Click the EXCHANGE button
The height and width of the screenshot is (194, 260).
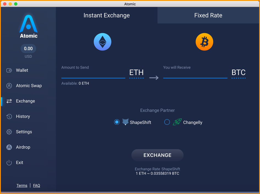(157, 155)
